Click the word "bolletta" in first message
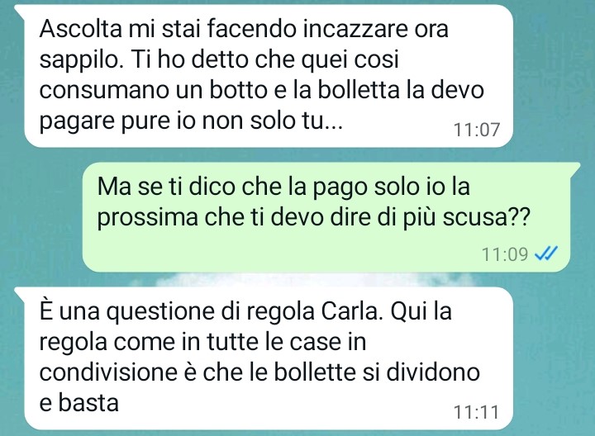This screenshot has width=595, height=436. [x=359, y=90]
